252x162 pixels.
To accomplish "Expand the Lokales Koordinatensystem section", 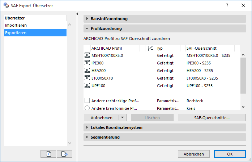I will pos(165,127).
